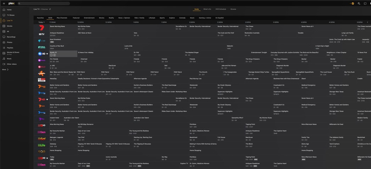This screenshot has height=169, width=371.
Task: Select the Kids + Family category
Action: (139, 18)
